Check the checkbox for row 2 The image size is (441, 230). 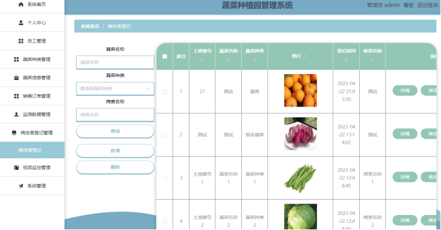165,135
